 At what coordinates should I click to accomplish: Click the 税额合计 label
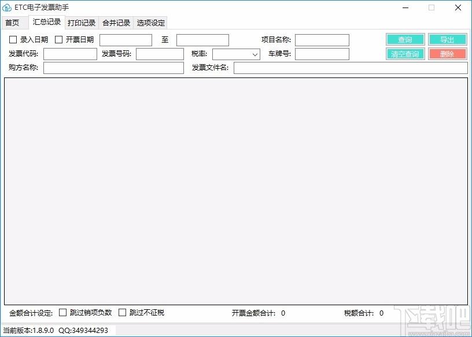point(359,313)
